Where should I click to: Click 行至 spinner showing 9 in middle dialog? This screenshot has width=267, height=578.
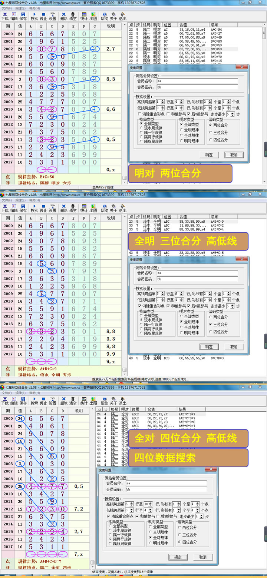coord(179,293)
